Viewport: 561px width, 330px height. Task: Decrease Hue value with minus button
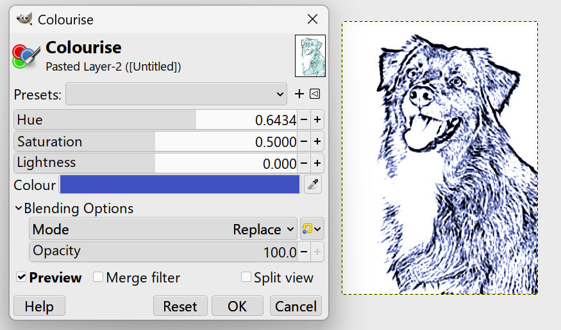(x=304, y=119)
